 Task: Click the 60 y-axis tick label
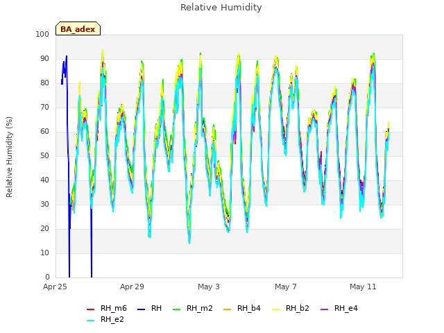pyautogui.click(x=44, y=131)
